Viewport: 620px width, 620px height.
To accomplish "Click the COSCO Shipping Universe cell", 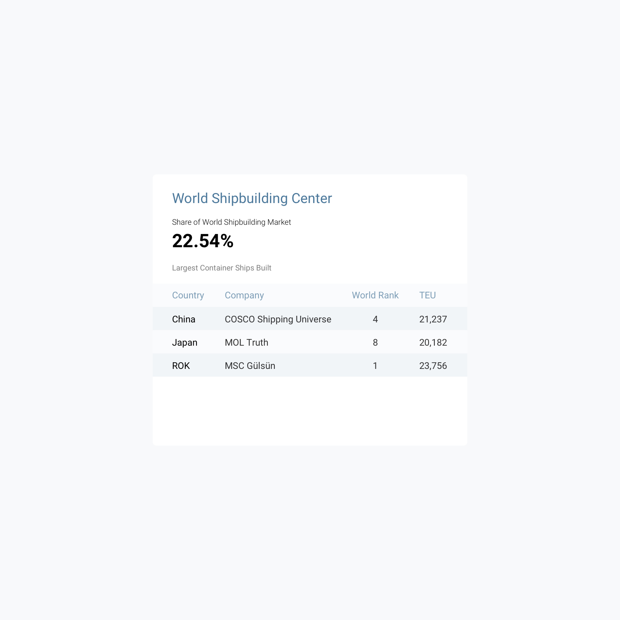I will click(x=278, y=319).
